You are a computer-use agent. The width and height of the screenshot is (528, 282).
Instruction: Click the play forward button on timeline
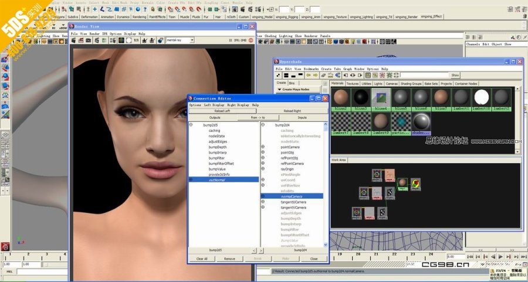pos(500,256)
